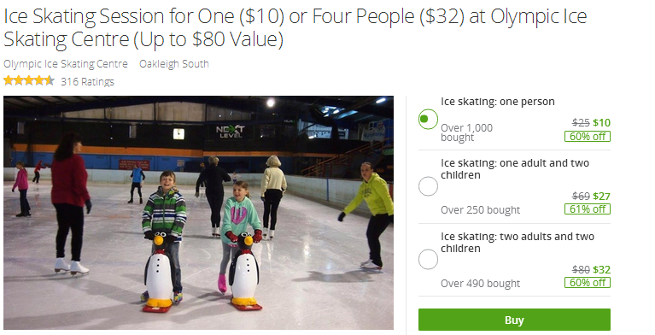Click the 61% off discount badge
Viewport: 655px width, 335px height.
[x=588, y=209]
